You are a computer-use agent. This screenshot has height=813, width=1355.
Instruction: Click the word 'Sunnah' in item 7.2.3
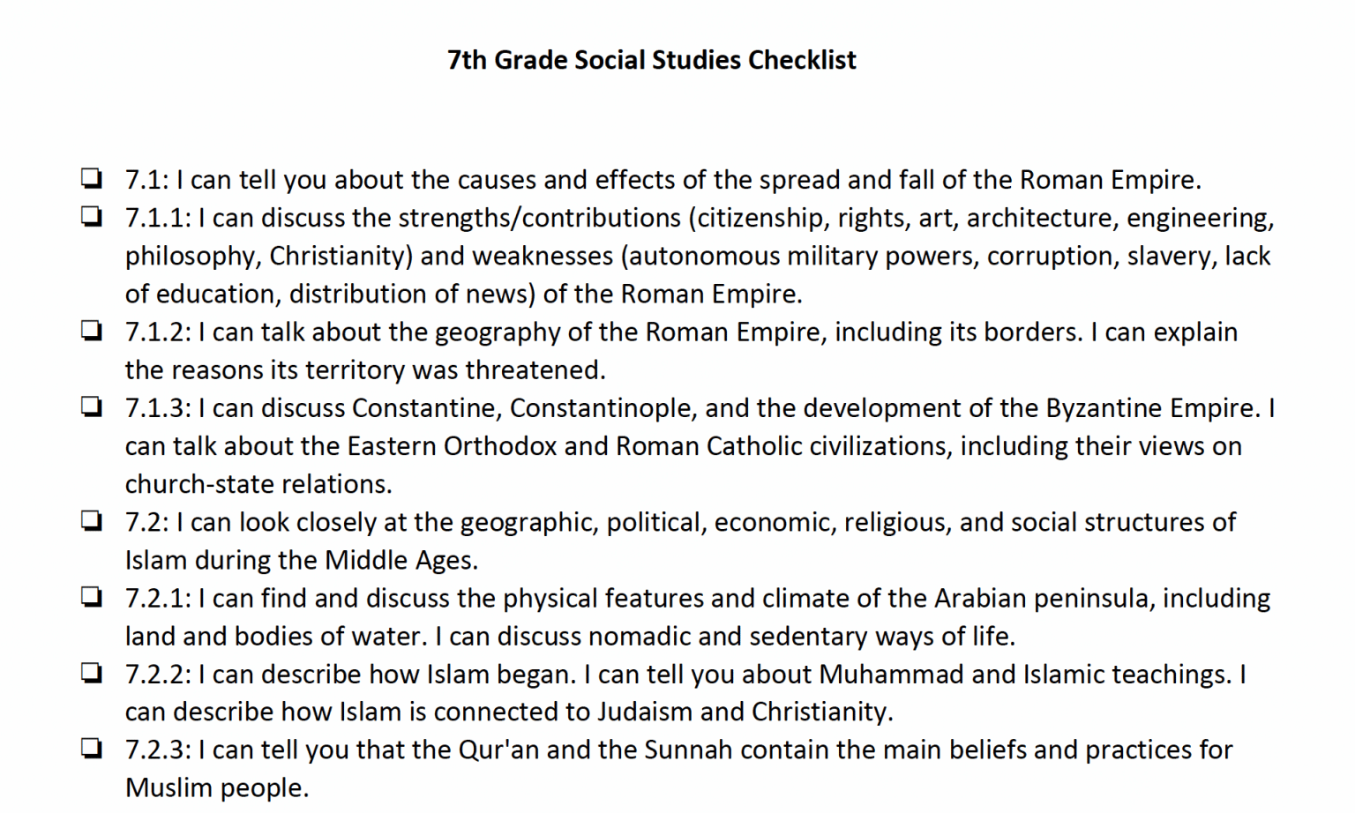coord(688,750)
